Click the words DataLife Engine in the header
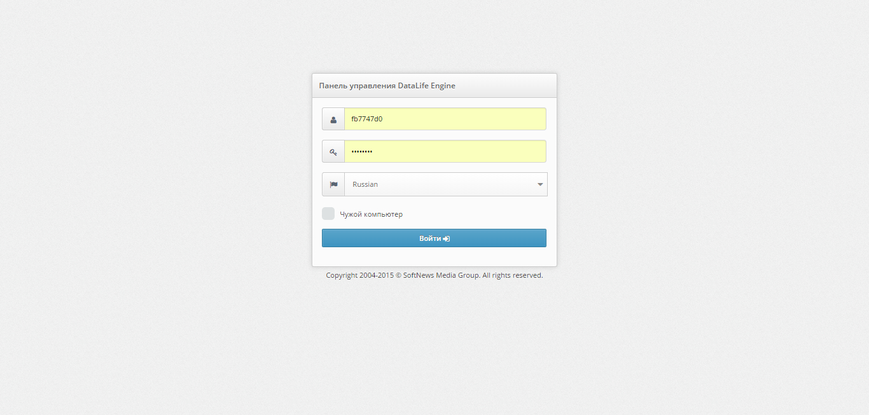This screenshot has height=415, width=869. (426, 86)
